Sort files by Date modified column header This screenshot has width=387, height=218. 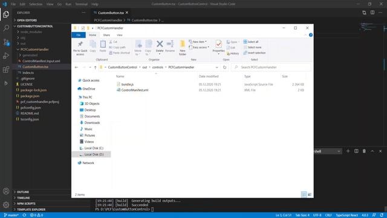point(209,76)
